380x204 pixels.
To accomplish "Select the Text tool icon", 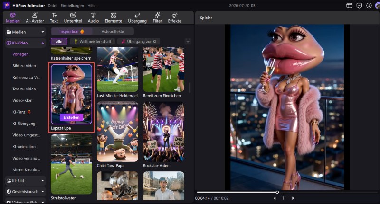I will coord(54,15).
